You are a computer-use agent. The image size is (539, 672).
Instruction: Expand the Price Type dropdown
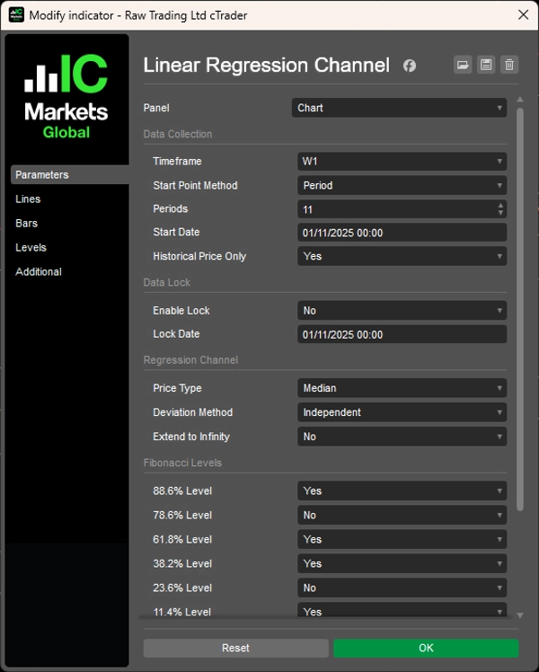[x=402, y=389]
